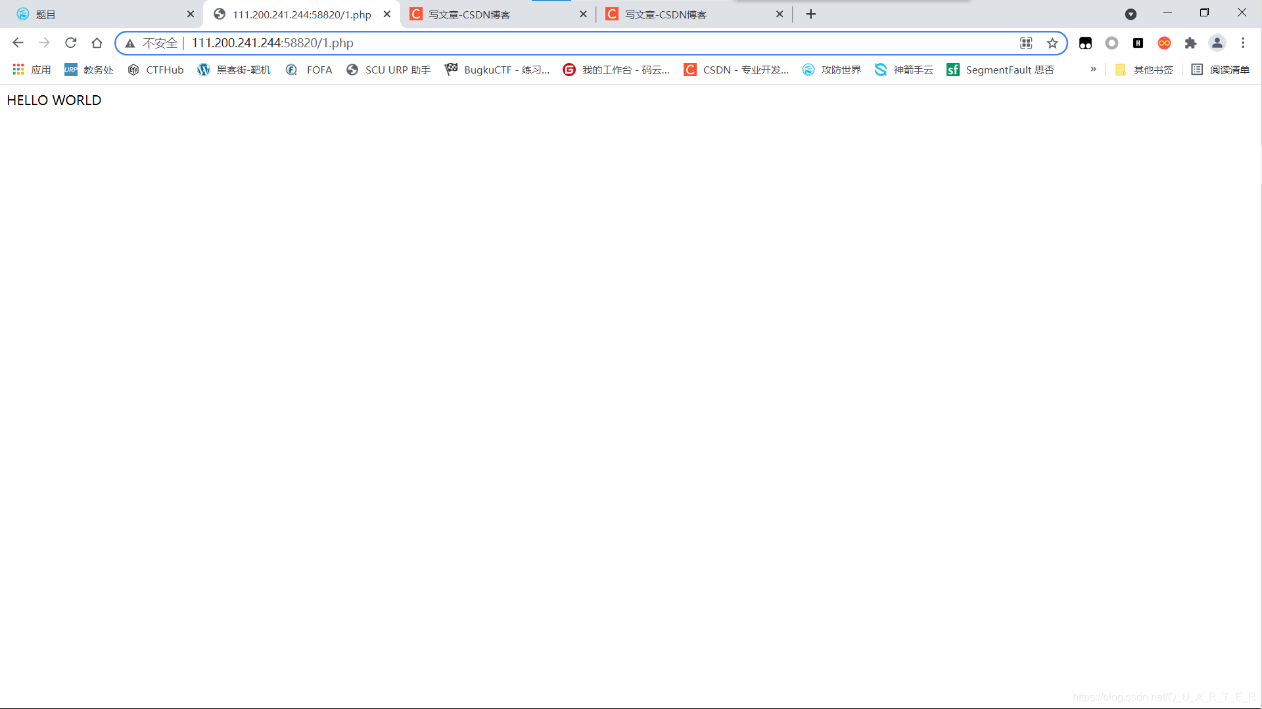
Task: Open a new tab with plus button
Action: pyautogui.click(x=810, y=14)
